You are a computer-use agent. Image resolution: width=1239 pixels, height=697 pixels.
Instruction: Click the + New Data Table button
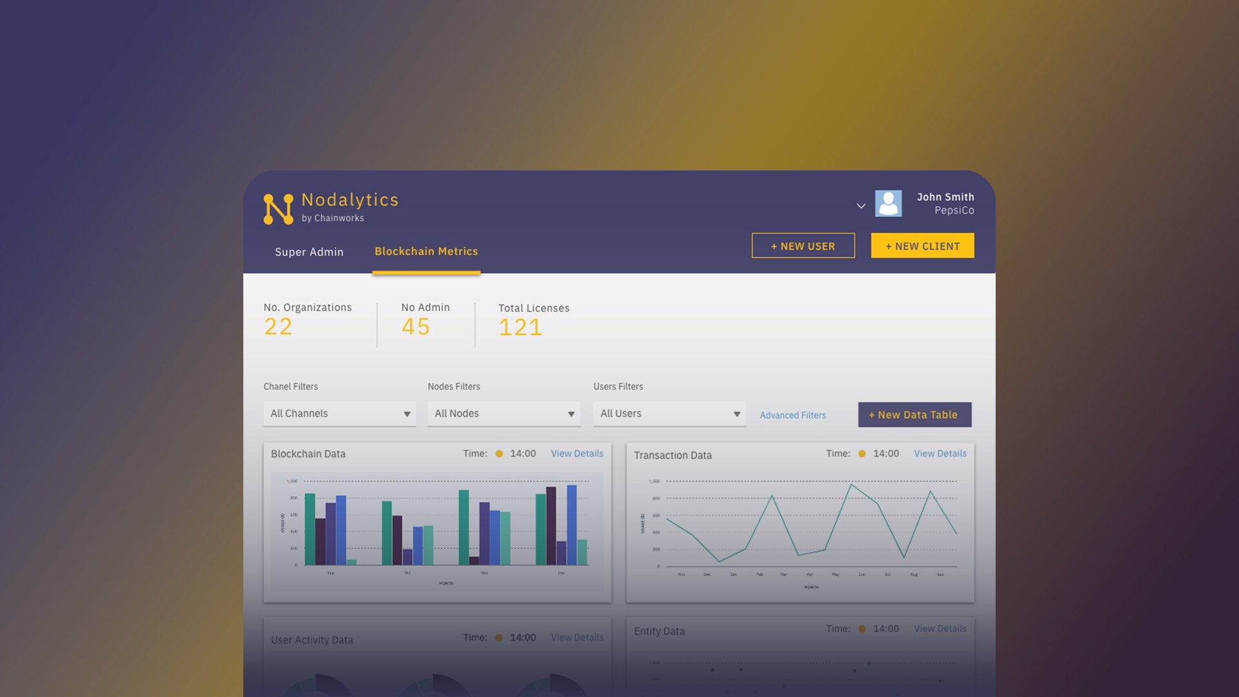pos(915,414)
